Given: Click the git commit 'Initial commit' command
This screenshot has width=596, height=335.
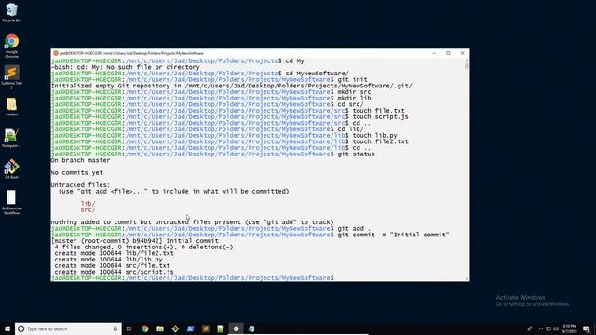Looking at the screenshot, I should (393, 234).
